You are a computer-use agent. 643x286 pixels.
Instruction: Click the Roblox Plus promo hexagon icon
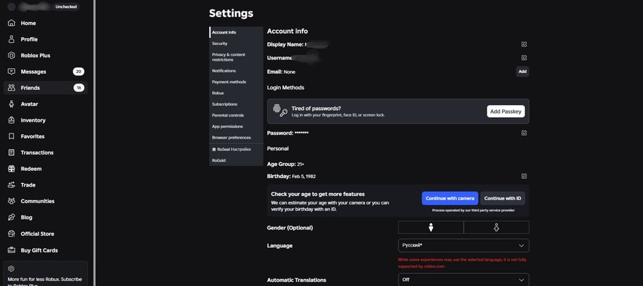(11, 269)
